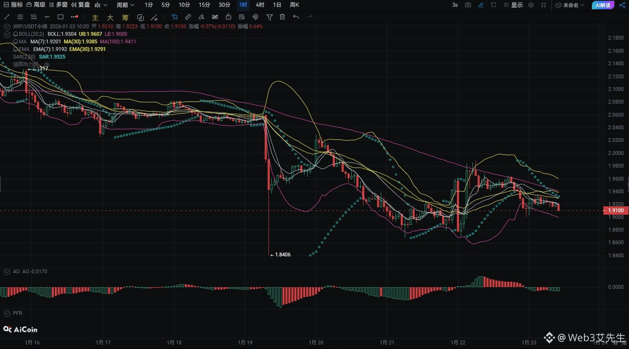Collapse the AO indicator panel

click(x=7, y=272)
